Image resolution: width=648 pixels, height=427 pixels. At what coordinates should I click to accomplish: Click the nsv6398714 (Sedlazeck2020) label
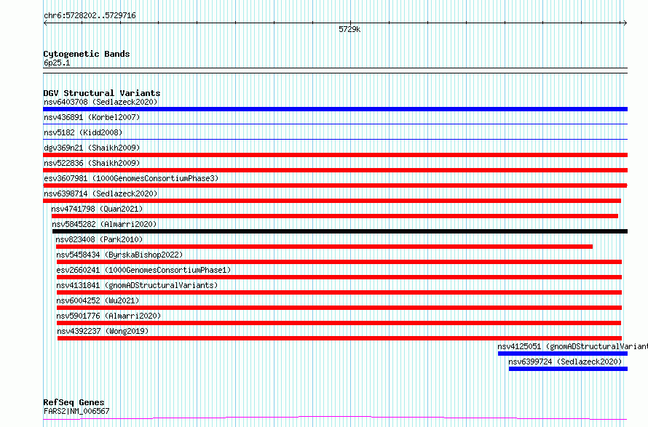coord(100,193)
